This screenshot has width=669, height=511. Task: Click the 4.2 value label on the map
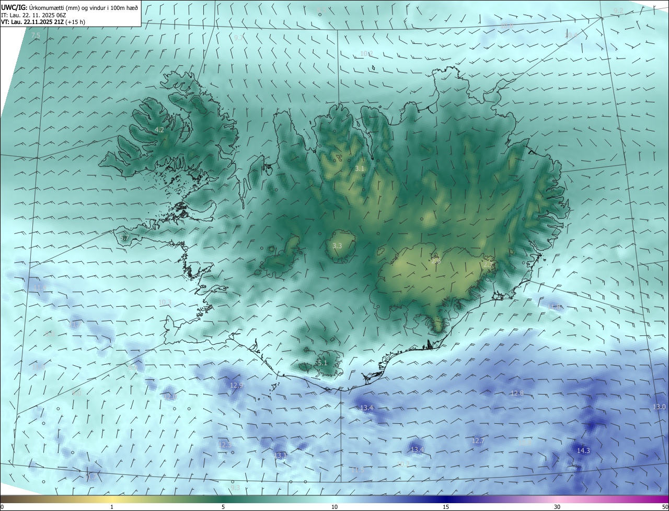[x=159, y=130]
